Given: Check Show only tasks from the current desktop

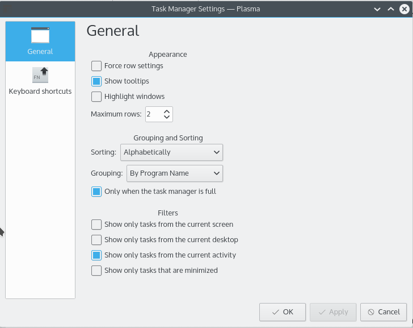Looking at the screenshot, I should click(x=96, y=240).
